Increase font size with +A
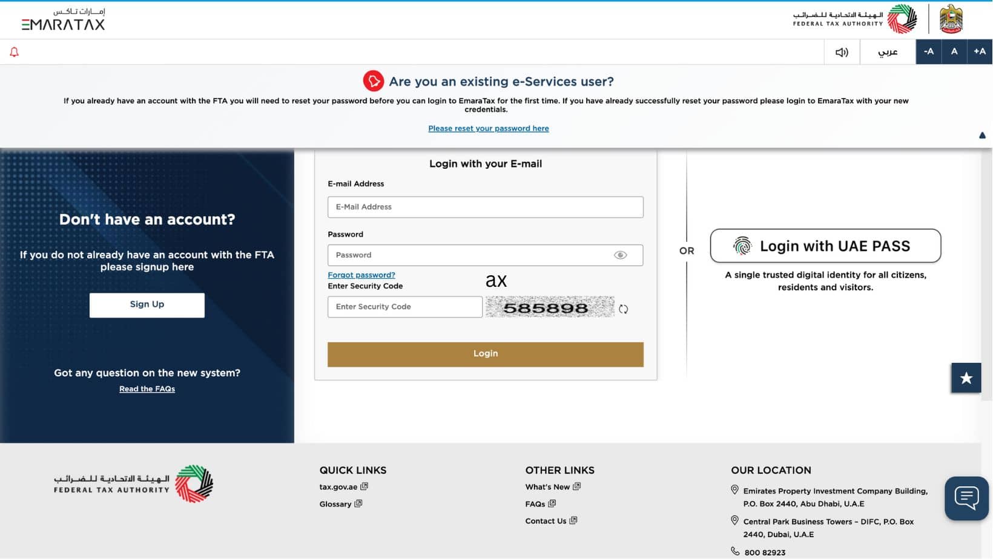Viewport: 993px width, 559px height. coord(979,52)
